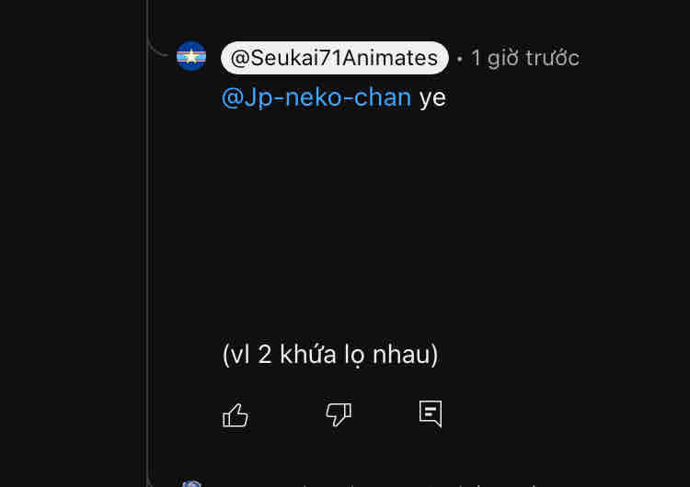The image size is (690, 487).
Task: Click the word "ye" in the reply
Action: pos(432,98)
